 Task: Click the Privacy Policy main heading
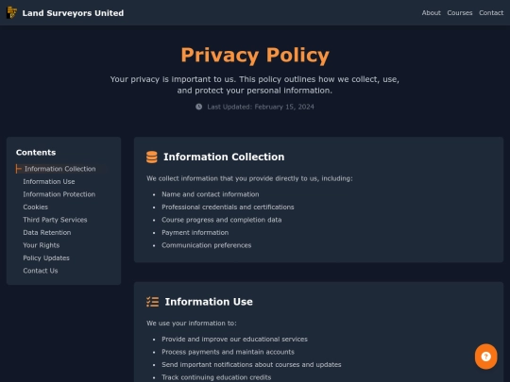pyautogui.click(x=255, y=55)
